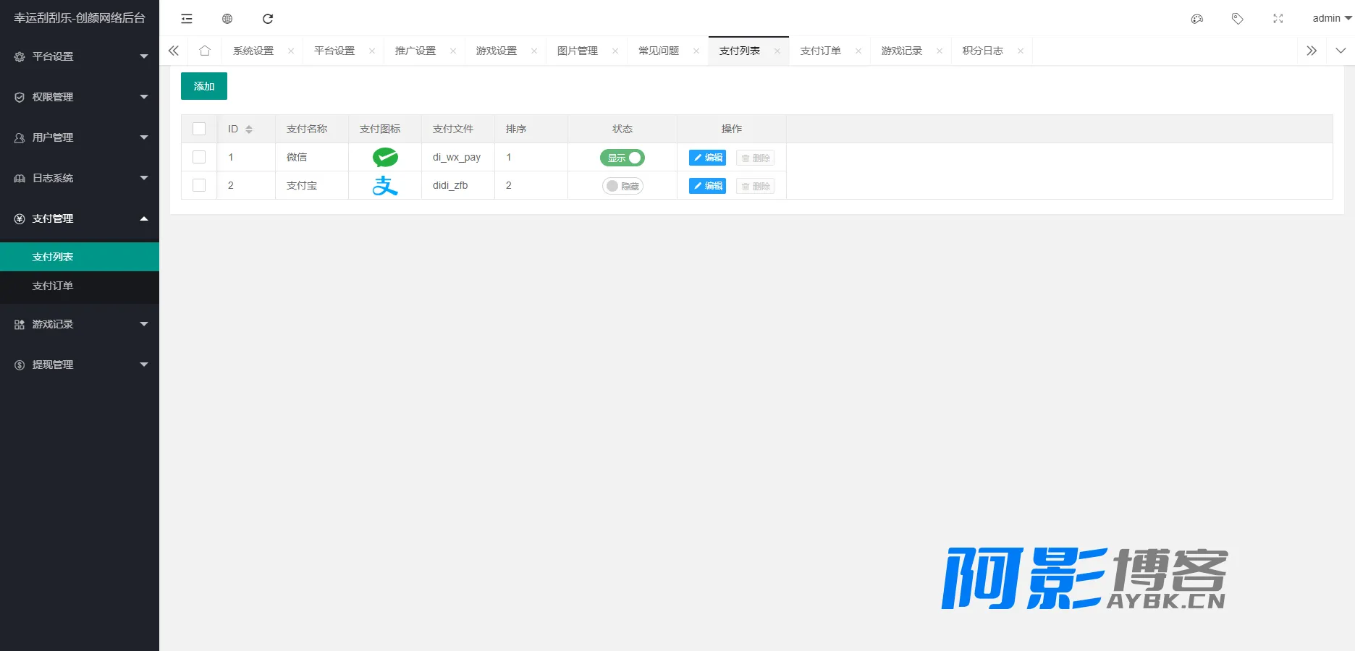Click 编辑 button for 支付宝 row
This screenshot has height=651, width=1355.
coord(707,186)
